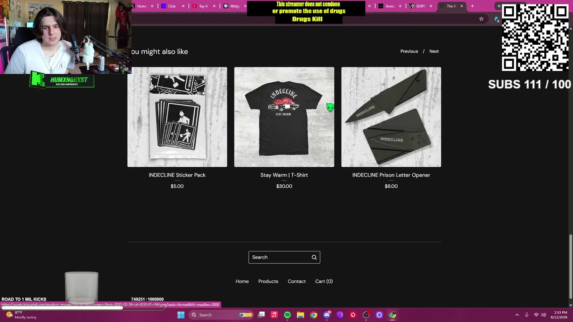Open the volume speaker control
The width and height of the screenshot is (573, 322).
tap(544, 315)
